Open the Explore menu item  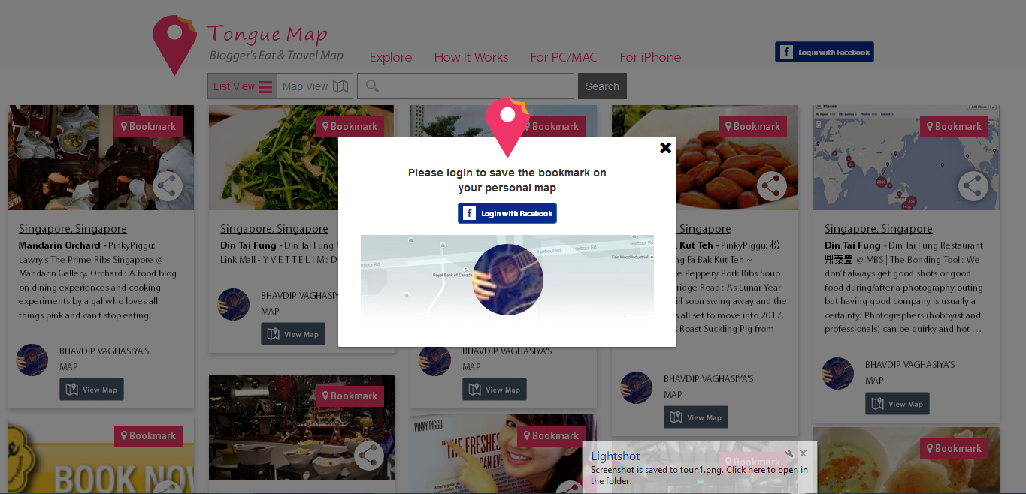(x=391, y=57)
